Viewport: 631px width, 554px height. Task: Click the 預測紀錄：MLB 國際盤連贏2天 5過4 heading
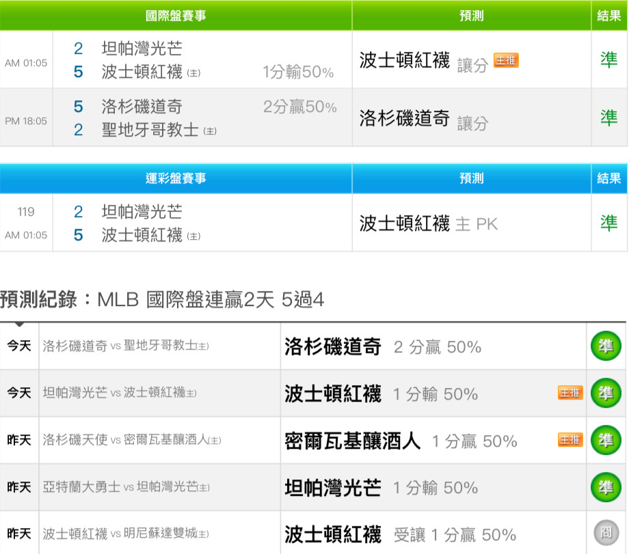point(162,300)
